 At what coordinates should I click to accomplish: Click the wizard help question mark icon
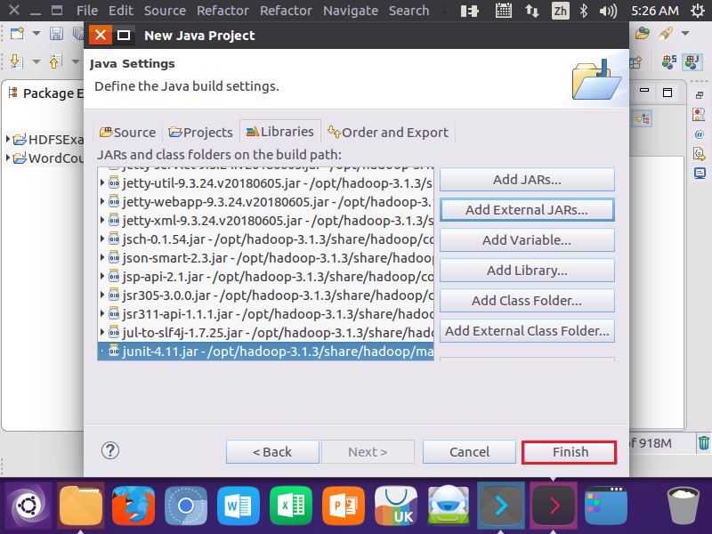click(x=109, y=450)
